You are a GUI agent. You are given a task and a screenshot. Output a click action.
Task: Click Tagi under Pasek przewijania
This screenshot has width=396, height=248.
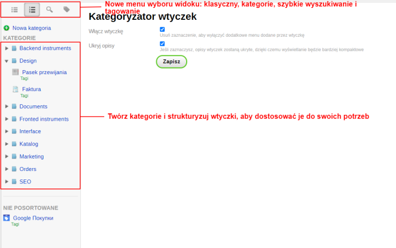tap(24, 79)
